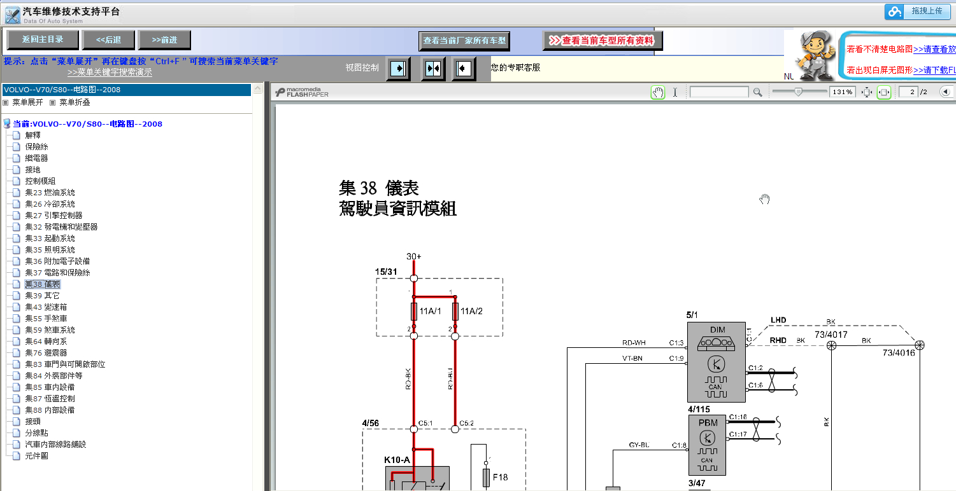This screenshot has height=491, width=956.
Task: Click the blue VOLVO--V70/S80 title bar
Action: tap(126, 90)
